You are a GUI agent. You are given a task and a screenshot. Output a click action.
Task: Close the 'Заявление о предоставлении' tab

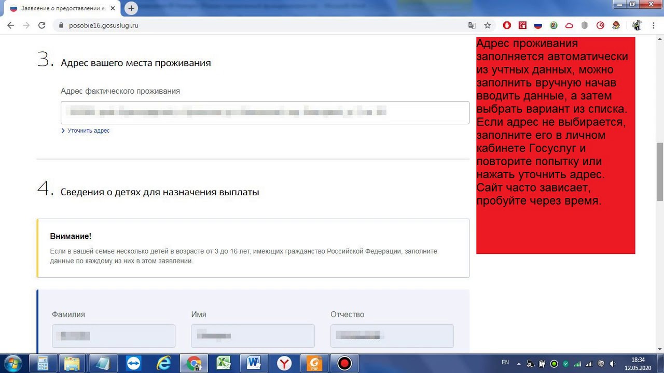113,9
